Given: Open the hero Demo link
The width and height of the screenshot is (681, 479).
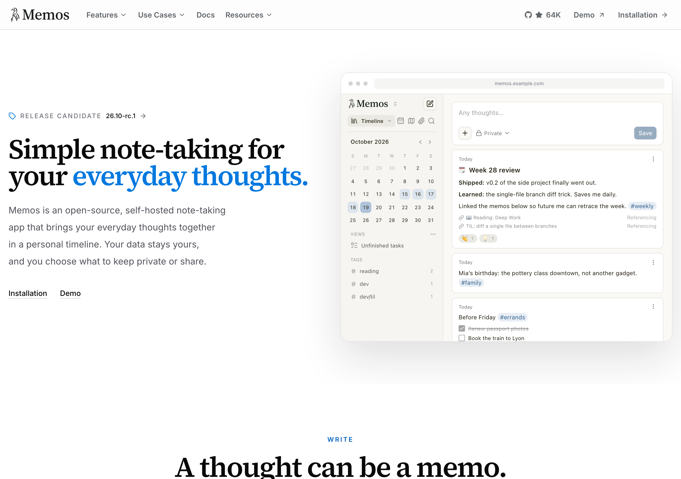Looking at the screenshot, I should point(70,293).
